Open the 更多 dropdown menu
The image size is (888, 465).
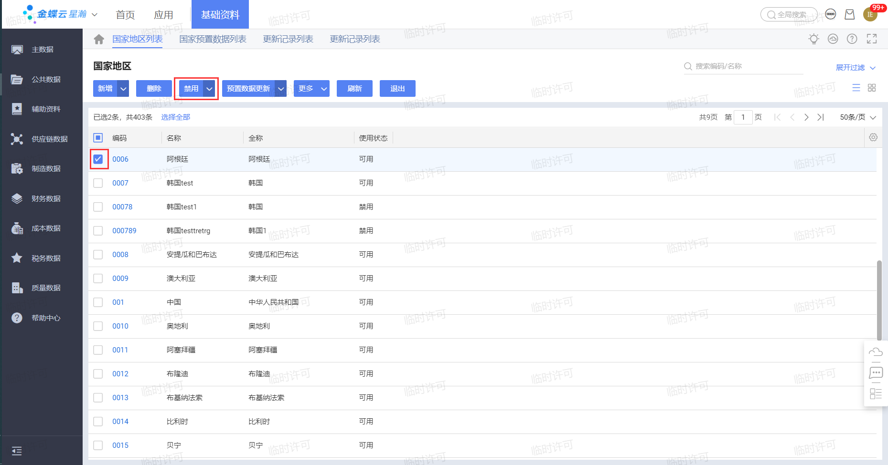click(311, 89)
